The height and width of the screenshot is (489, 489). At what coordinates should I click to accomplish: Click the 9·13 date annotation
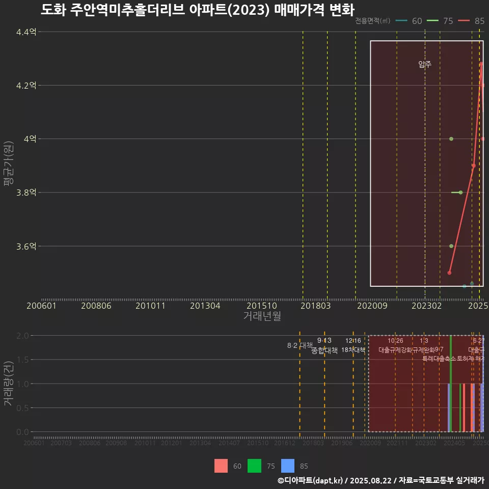(x=324, y=341)
